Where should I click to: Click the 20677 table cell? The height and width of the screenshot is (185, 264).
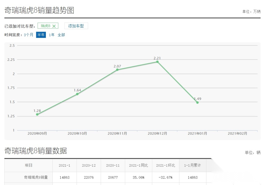113,178
